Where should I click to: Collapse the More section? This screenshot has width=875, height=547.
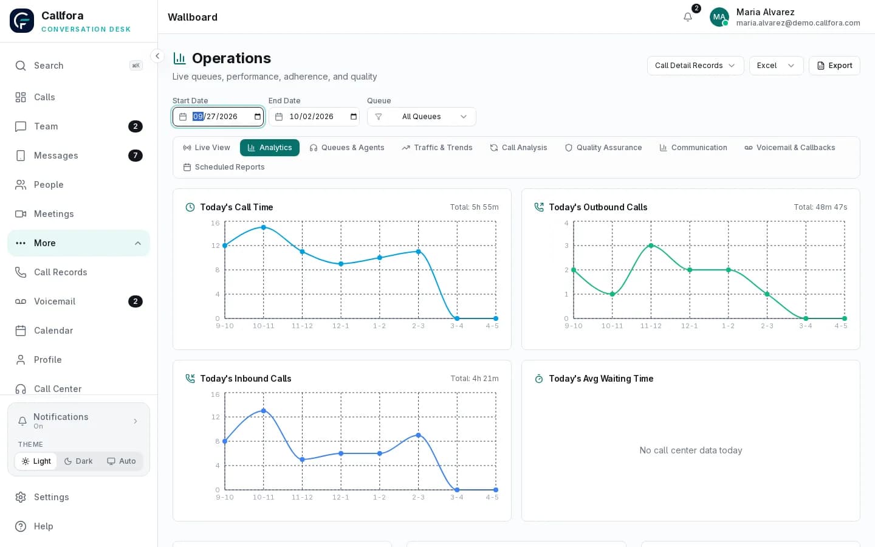pyautogui.click(x=78, y=243)
